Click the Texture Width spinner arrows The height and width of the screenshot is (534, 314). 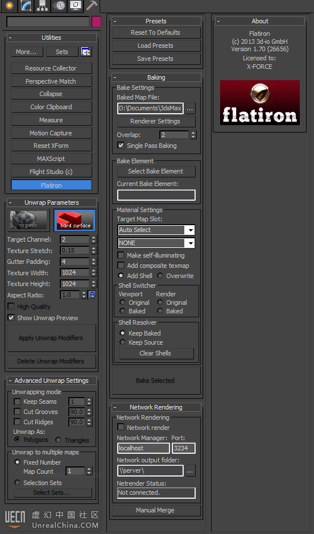93,272
